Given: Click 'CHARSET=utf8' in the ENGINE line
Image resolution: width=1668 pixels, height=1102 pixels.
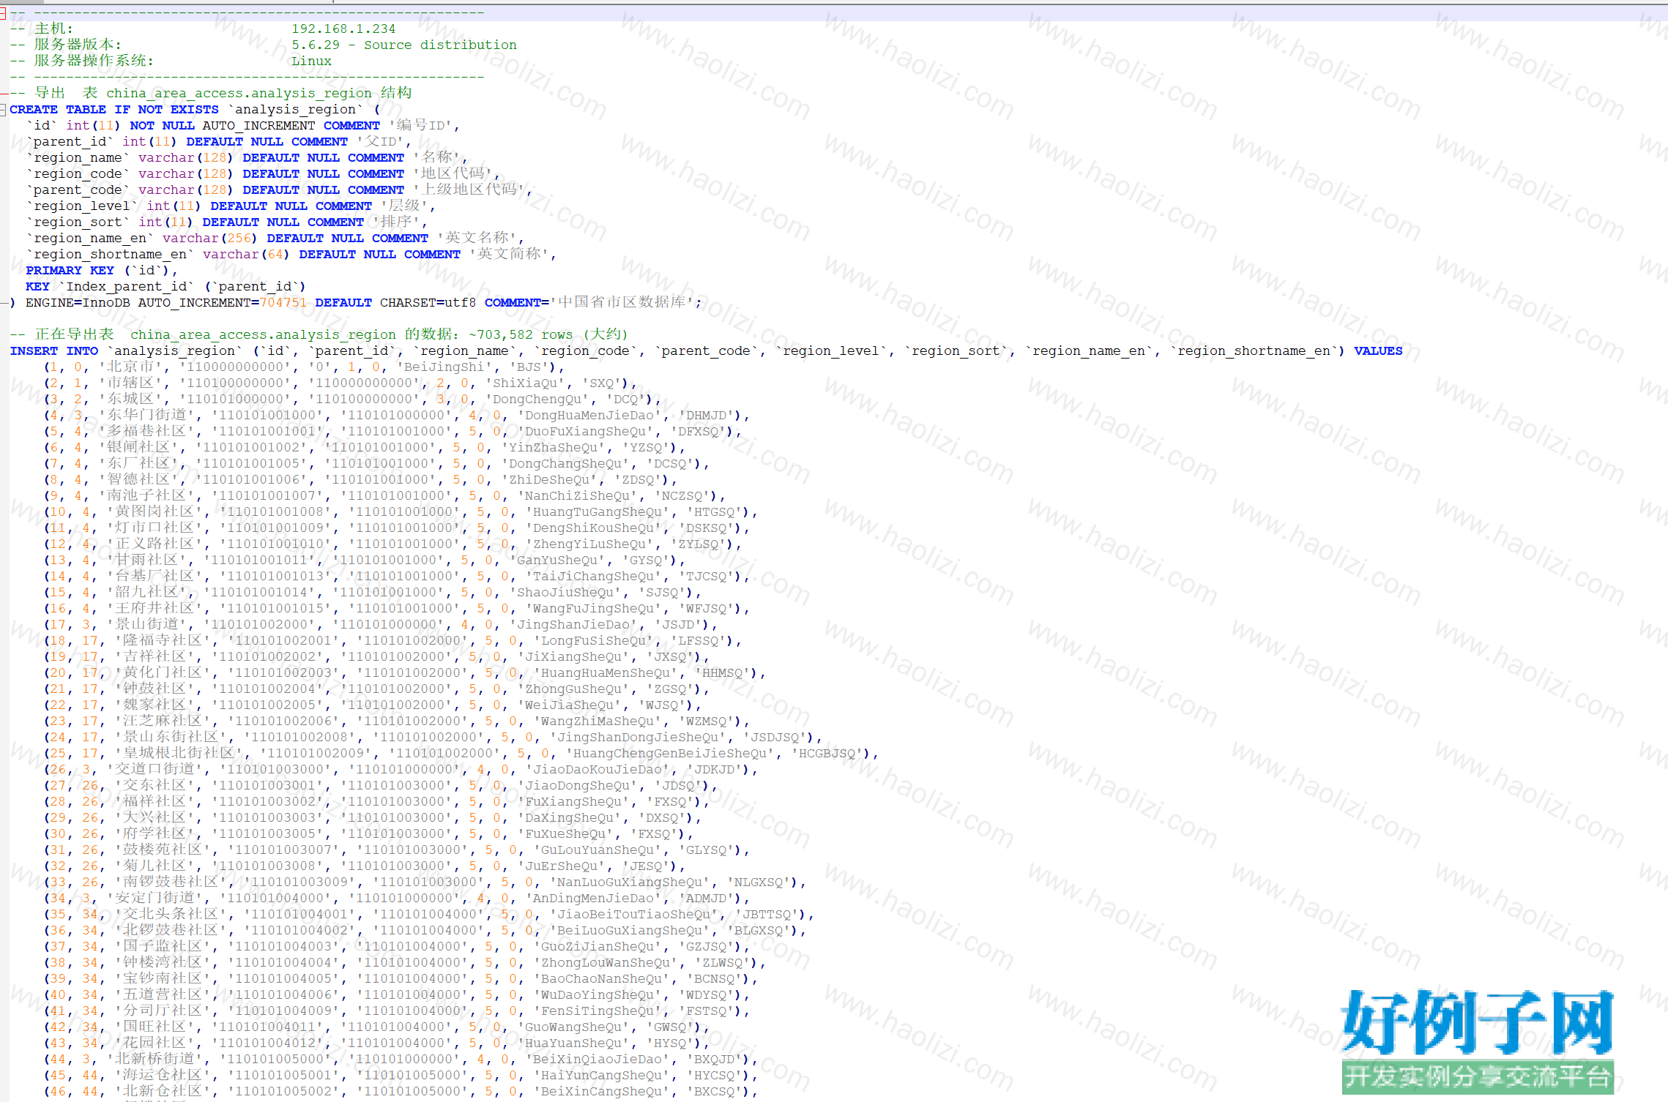Looking at the screenshot, I should [428, 303].
